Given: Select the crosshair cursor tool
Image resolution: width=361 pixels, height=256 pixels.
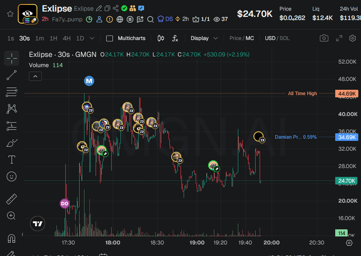Looking at the screenshot, I should [12, 58].
